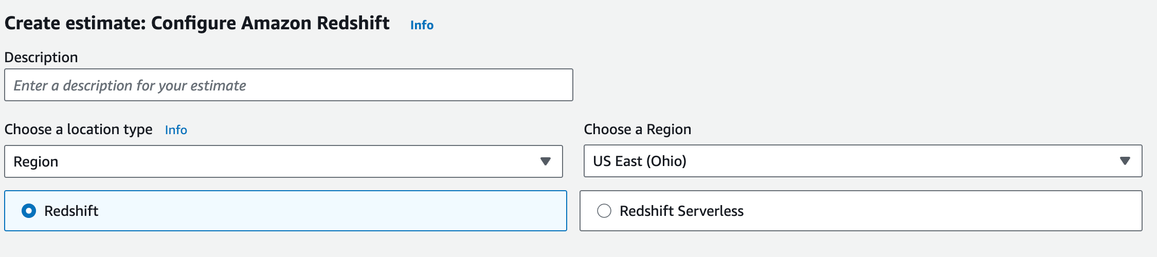
Task: Click the 'Enter a description' placeholder text
Action: click(130, 85)
